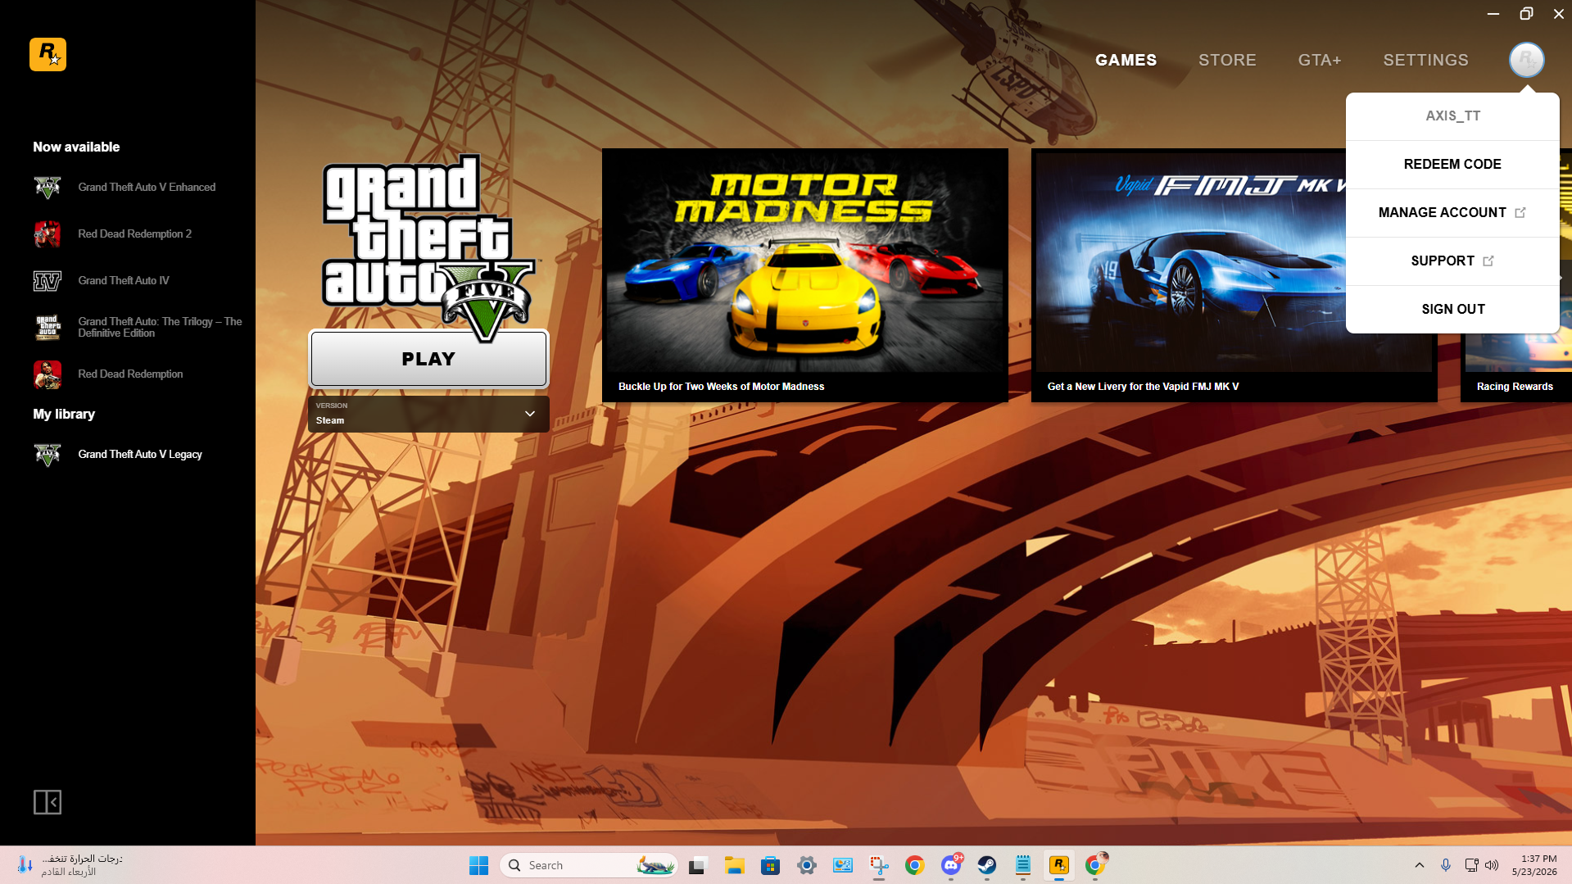Open GTA Trilogy Definitive Edition icon
1572x884 pixels.
(x=48, y=328)
